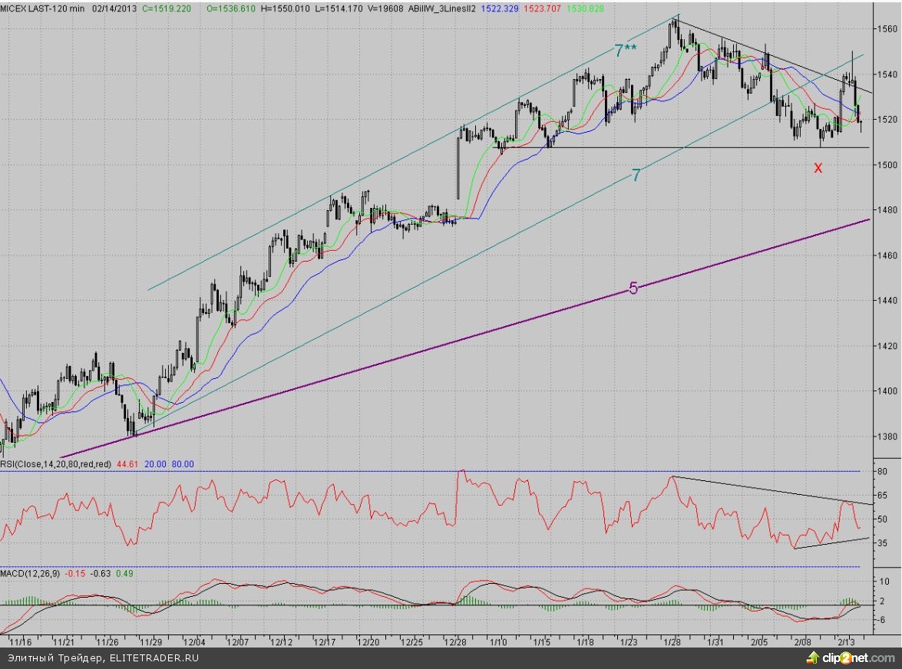Select the RSI(Close,14,20,80,red,red) indicator label
The width and height of the screenshot is (902, 669).
(x=56, y=463)
